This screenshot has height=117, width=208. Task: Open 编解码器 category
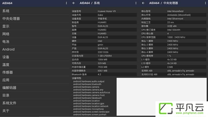coord(35,88)
